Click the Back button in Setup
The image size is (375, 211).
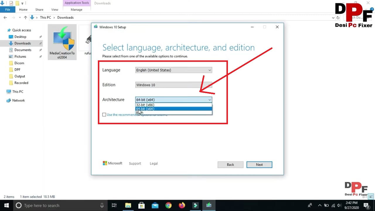pos(230,165)
